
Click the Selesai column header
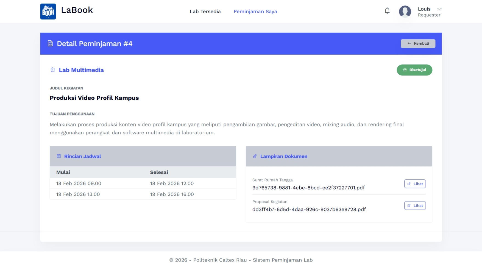click(x=159, y=172)
